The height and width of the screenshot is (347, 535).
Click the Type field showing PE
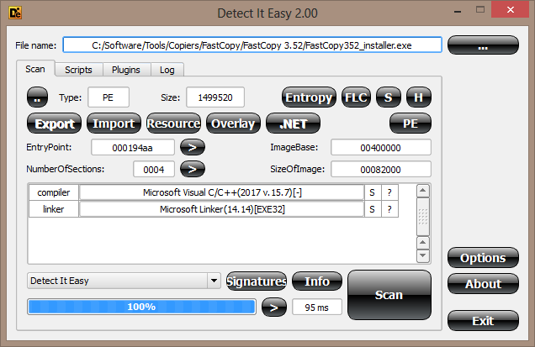[x=109, y=97]
